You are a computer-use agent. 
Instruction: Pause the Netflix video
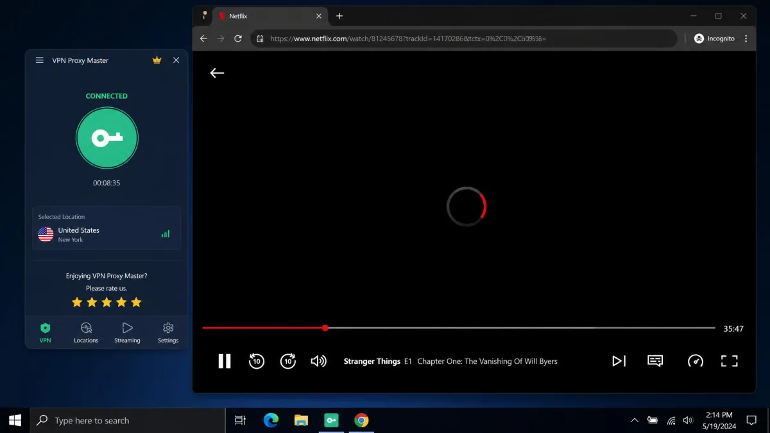coord(225,361)
